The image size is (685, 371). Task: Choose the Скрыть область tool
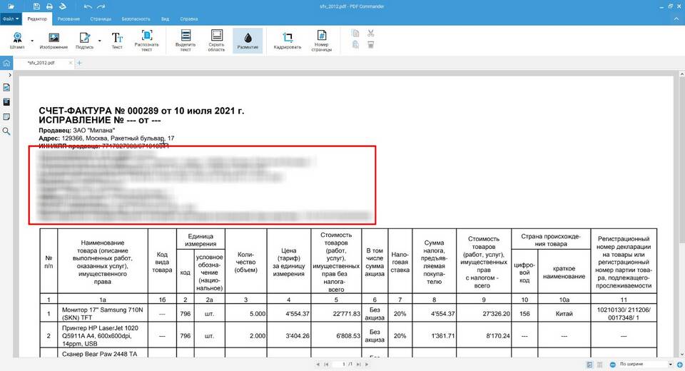coord(216,41)
